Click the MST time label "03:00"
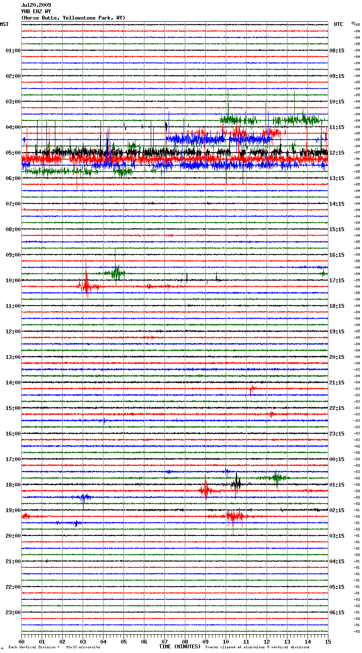Viewport: 362px width, 653px height. 13,102
